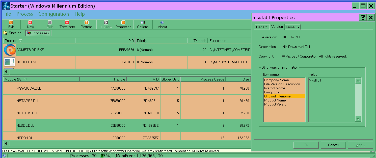
Task: Open the Process menu
Action: point(25,14)
